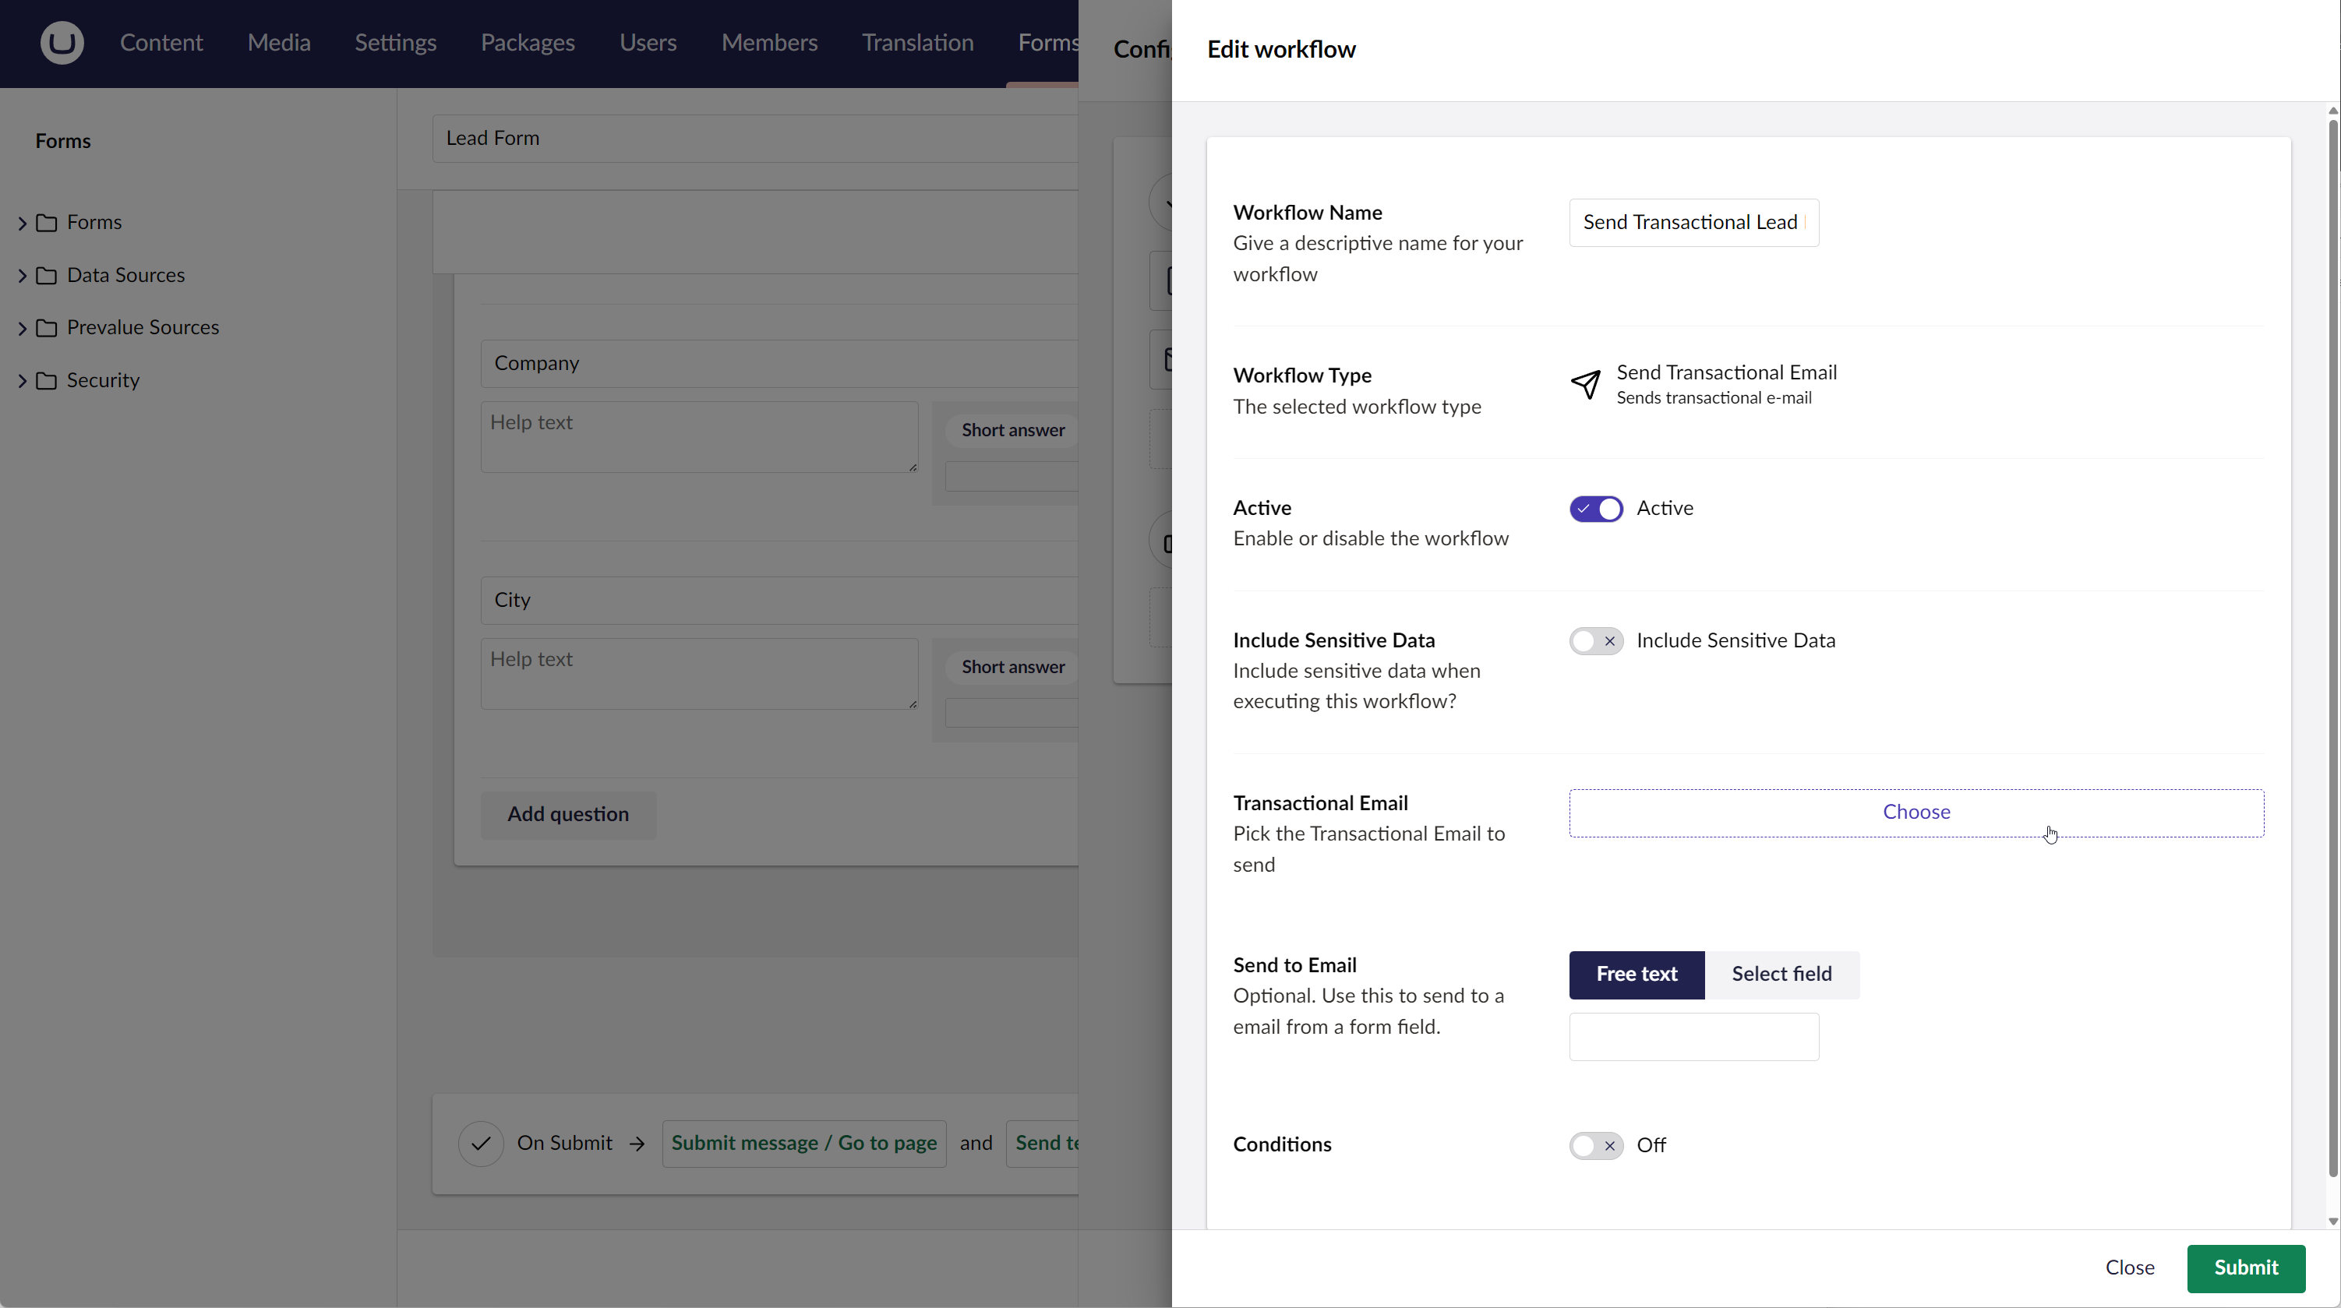Image resolution: width=2341 pixels, height=1308 pixels.
Task: Expand the Forms tree node
Action: pyautogui.click(x=23, y=223)
